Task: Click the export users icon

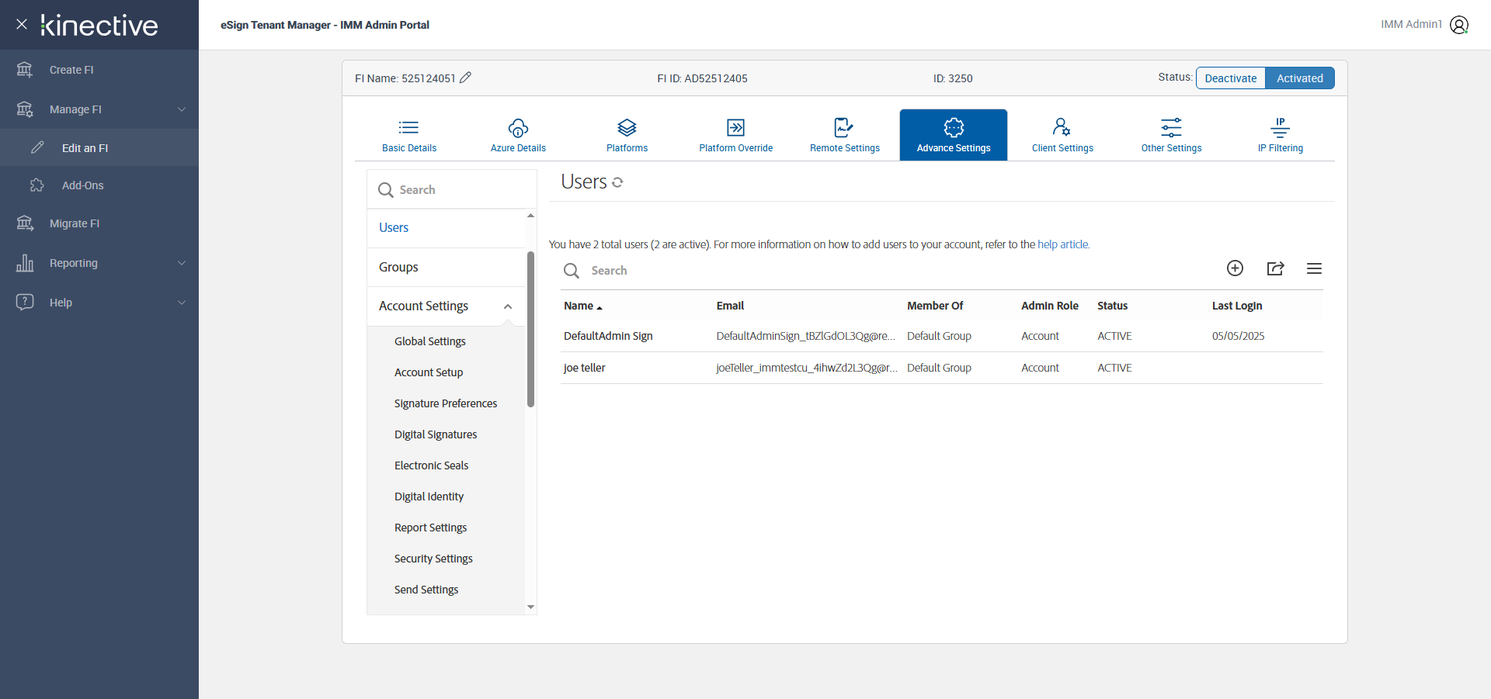Action: click(x=1275, y=268)
